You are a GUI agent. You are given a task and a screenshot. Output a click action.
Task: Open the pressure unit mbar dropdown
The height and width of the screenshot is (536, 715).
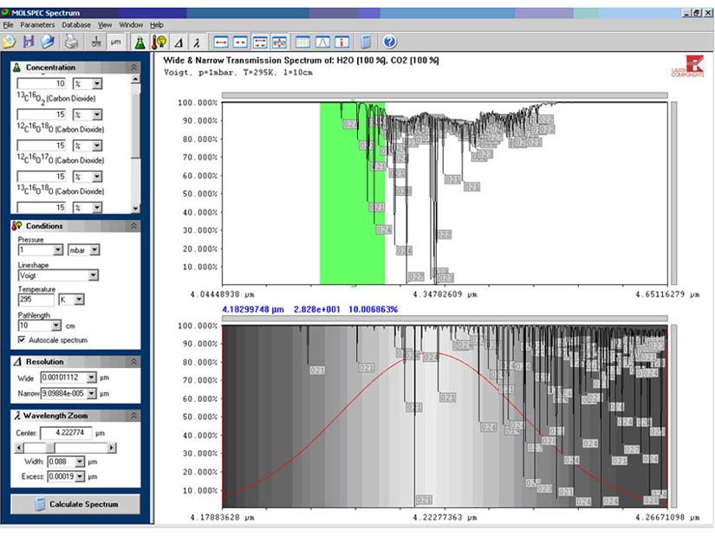[94, 250]
